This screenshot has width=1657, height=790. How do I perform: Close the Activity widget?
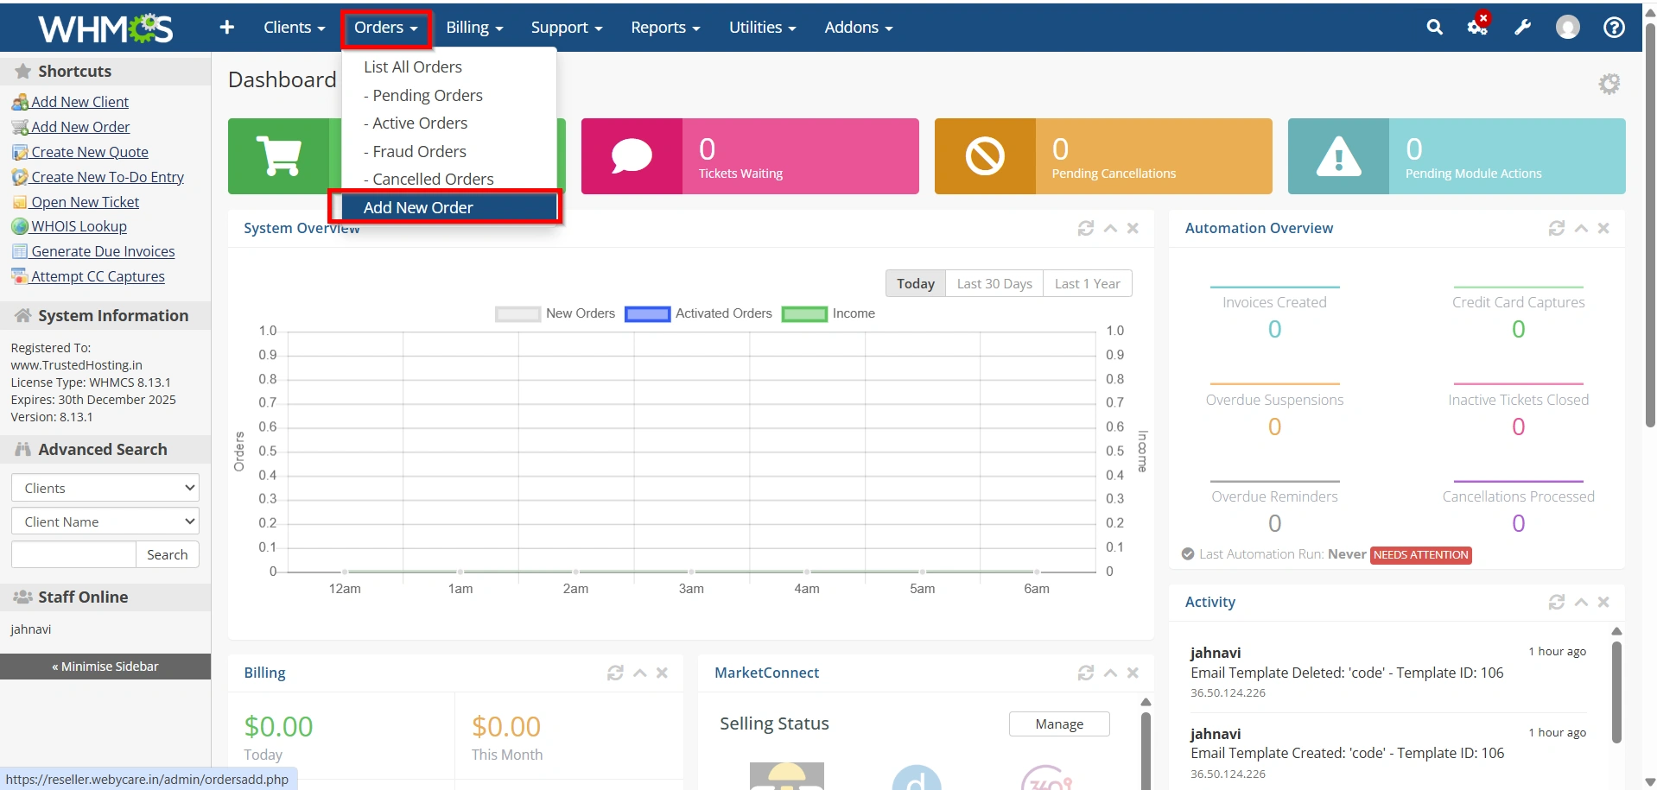pyautogui.click(x=1603, y=602)
